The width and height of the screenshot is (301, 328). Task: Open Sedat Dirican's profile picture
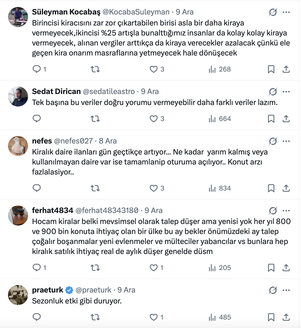(18, 96)
